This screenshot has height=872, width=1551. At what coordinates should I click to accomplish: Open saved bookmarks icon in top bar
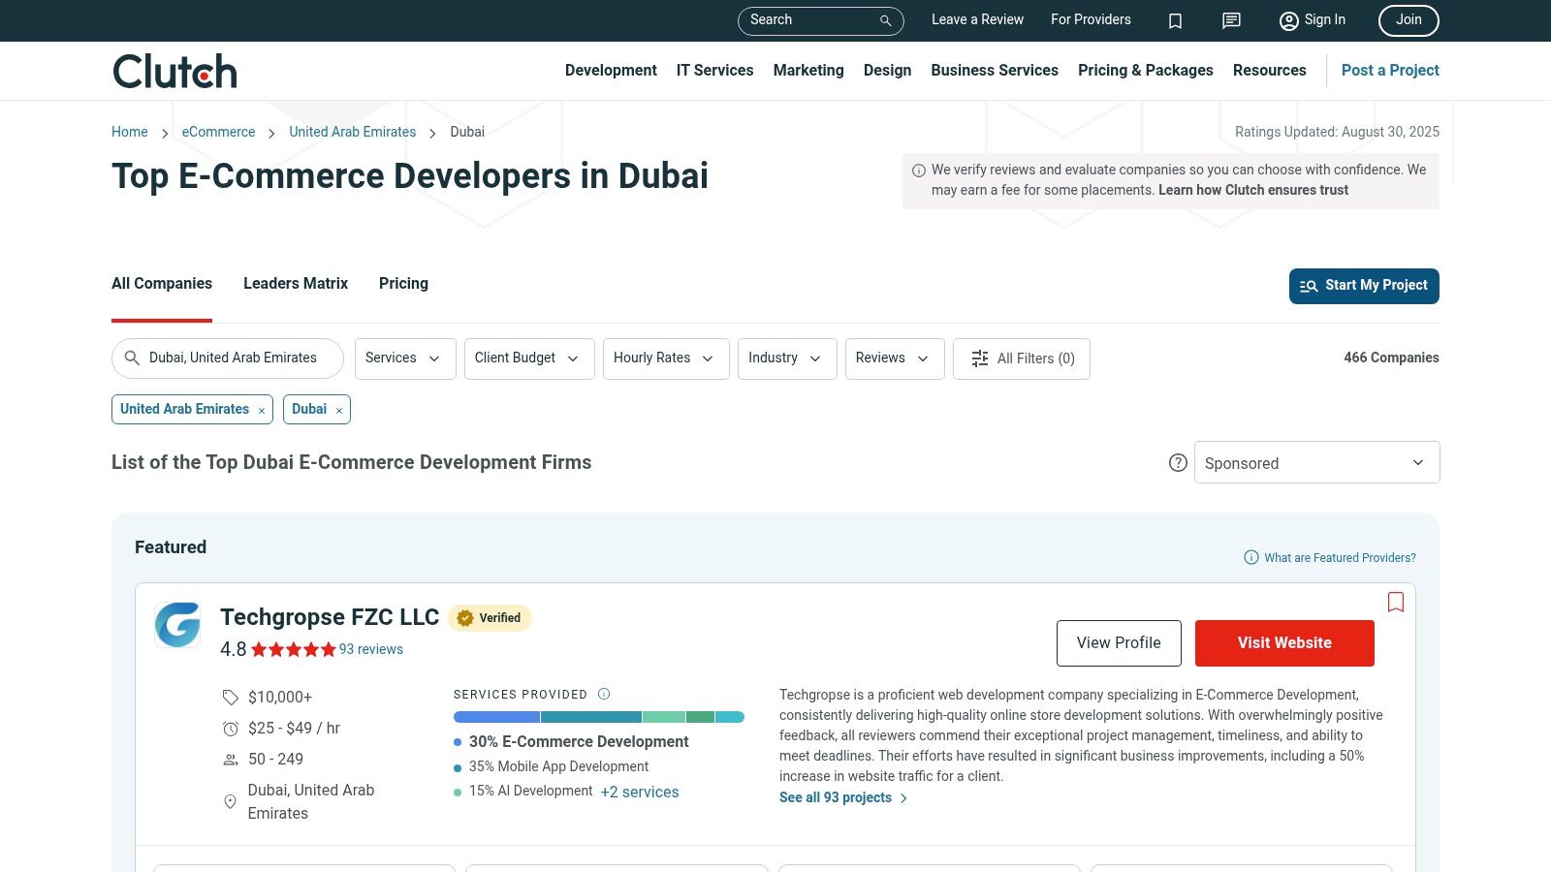(x=1175, y=20)
